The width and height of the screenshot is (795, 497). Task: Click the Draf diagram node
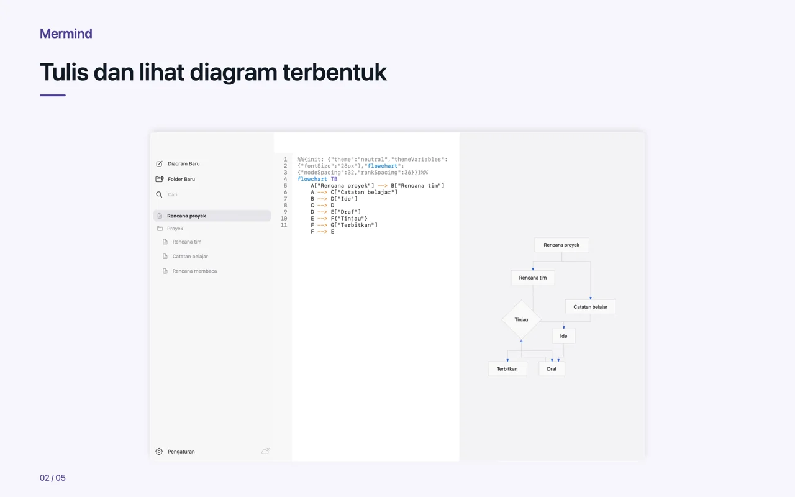click(552, 369)
